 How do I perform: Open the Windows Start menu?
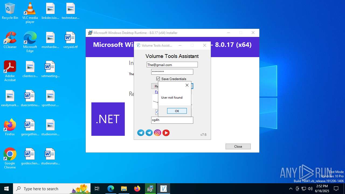(6, 189)
